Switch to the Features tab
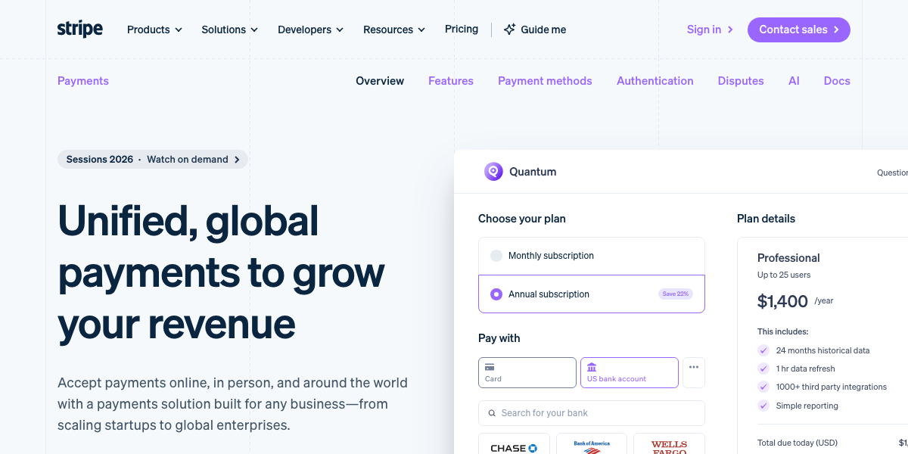The height and width of the screenshot is (454, 908). [451, 81]
